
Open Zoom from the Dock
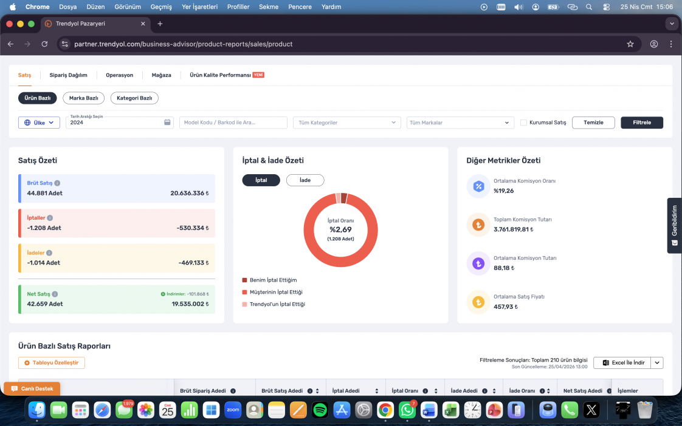(x=233, y=410)
